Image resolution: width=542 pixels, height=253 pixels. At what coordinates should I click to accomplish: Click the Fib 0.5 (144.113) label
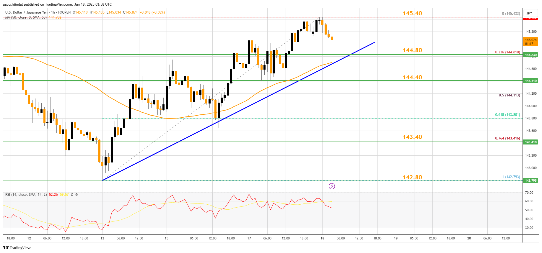click(509, 95)
